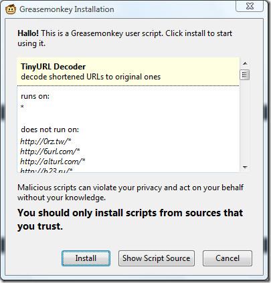Click the bold trust warning message
Viewport: 271px width, 283px height.
130,220
